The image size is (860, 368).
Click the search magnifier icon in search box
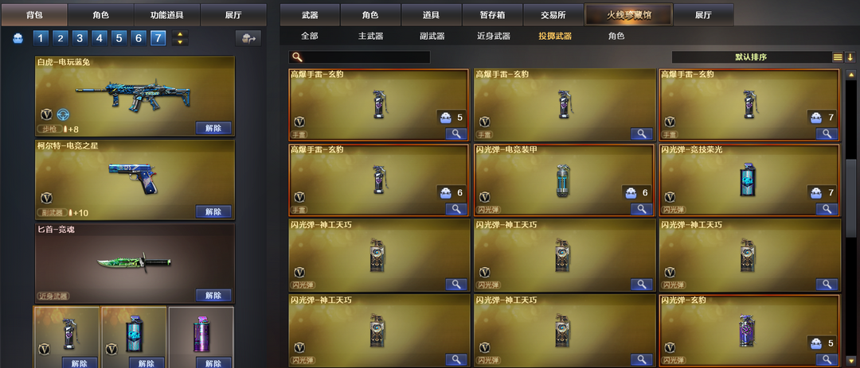[x=297, y=57]
